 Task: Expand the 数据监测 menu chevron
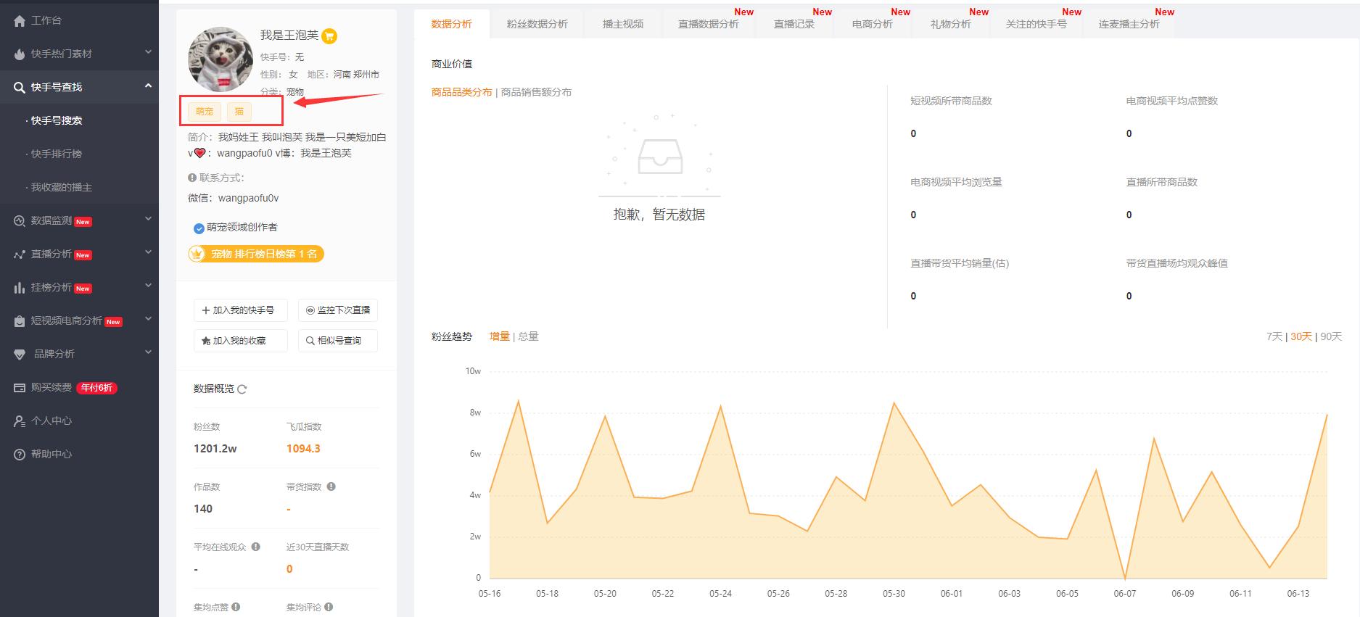(148, 219)
